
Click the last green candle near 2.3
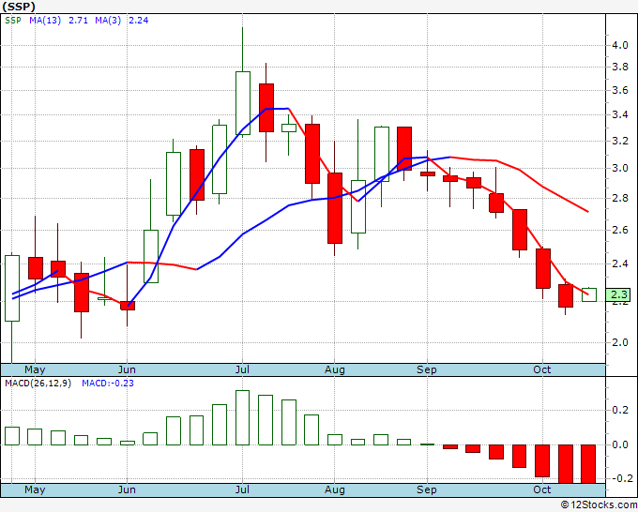click(589, 294)
